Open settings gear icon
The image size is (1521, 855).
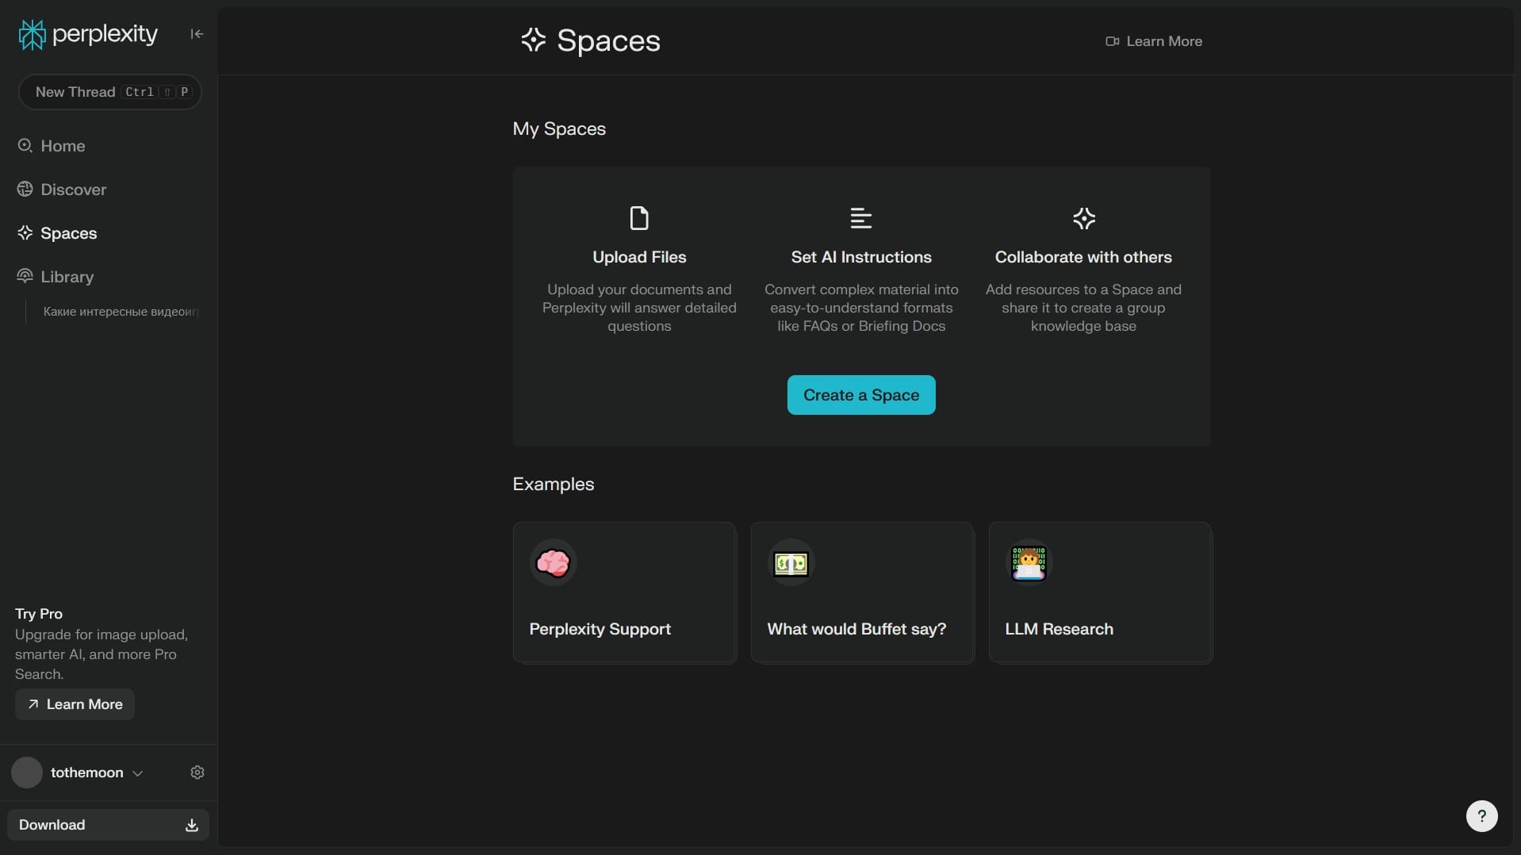(197, 773)
